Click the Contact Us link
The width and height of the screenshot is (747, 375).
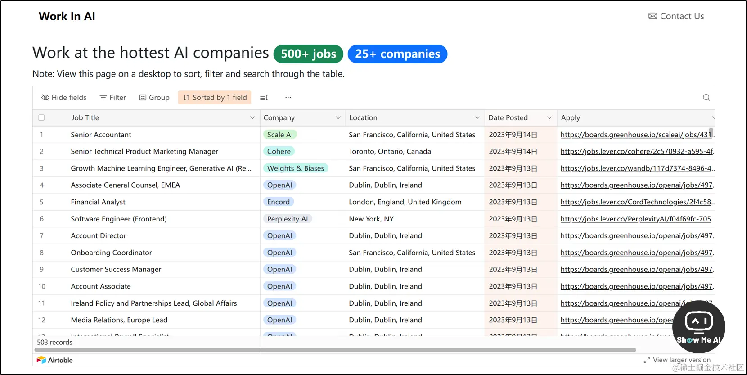click(676, 16)
